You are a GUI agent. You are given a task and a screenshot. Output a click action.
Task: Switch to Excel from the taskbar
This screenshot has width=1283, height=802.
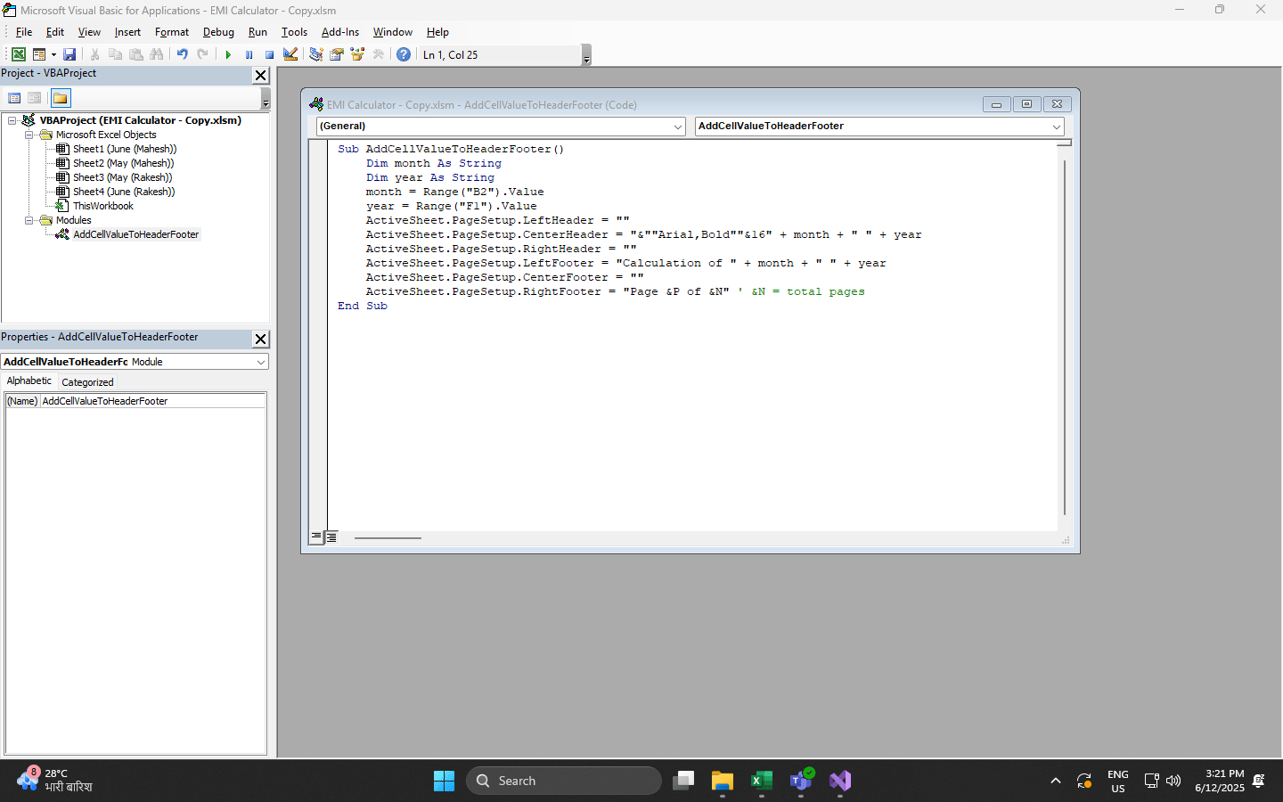point(761,781)
